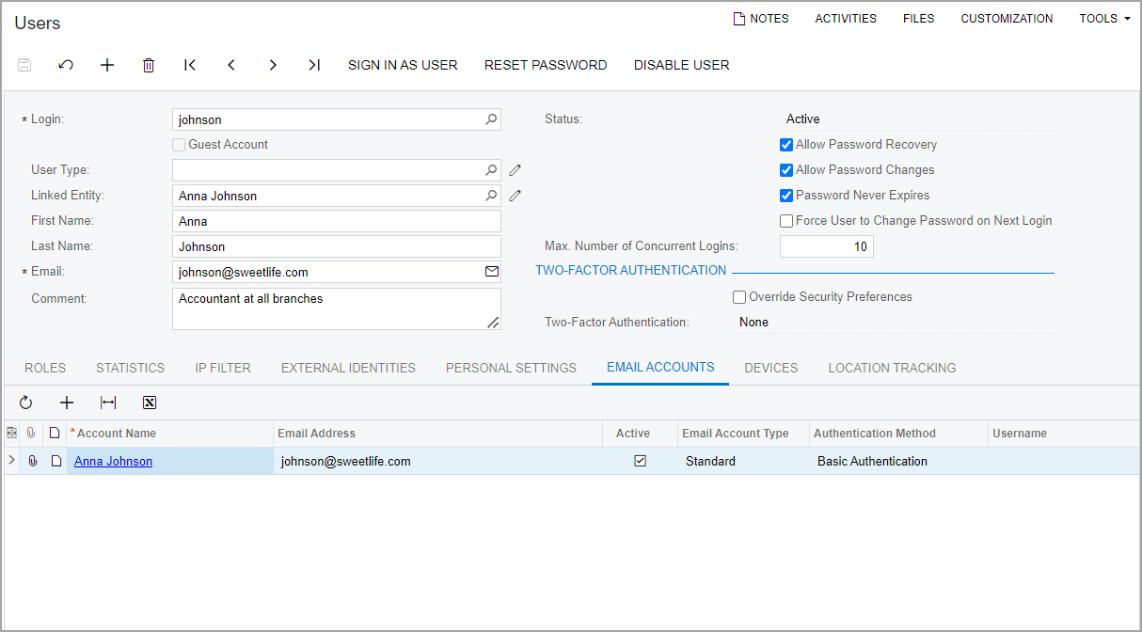Click note icon in Anna Johnson row

[56, 461]
